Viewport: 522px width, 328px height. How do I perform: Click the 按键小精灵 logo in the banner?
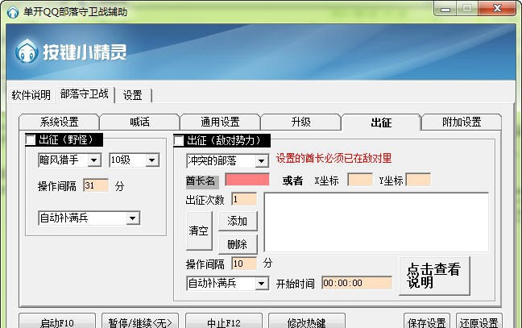pyautogui.click(x=70, y=52)
